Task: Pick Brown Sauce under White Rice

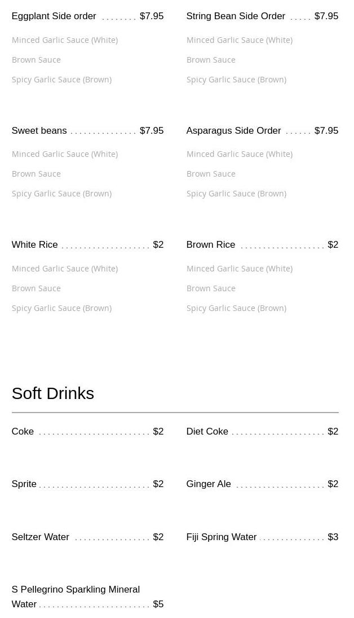Action: (36, 288)
